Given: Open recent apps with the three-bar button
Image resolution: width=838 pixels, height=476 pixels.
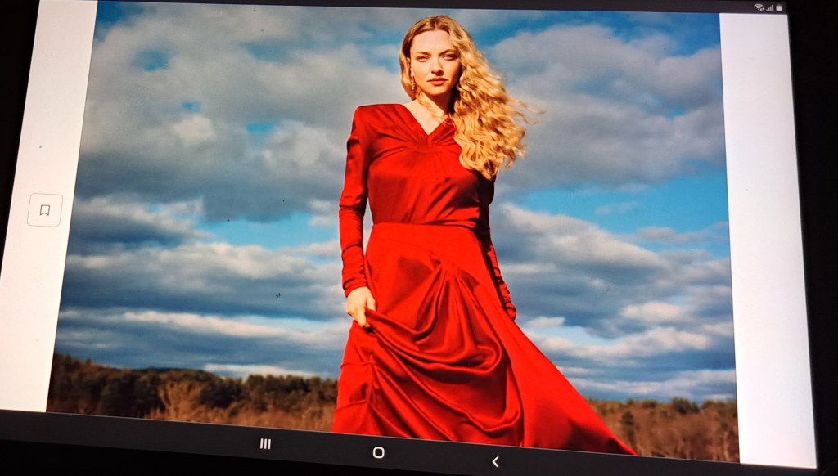Looking at the screenshot, I should pos(265,443).
